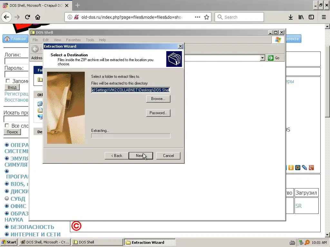Click the Google Plus share icon
Screen dimensions: 330x247
coord(311,167)
